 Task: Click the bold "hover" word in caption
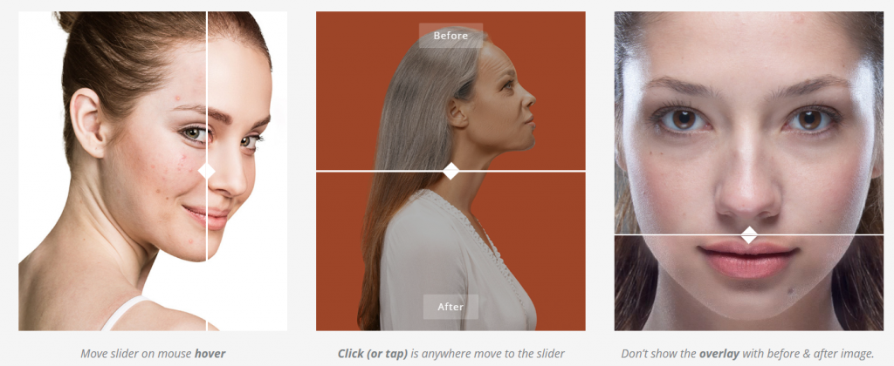[210, 354]
